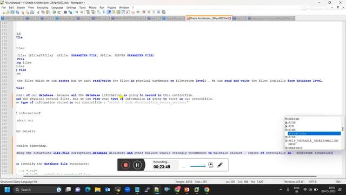The width and height of the screenshot is (346, 195).
Task: Choose SMON from the autocomplete list
Action: coord(292,144)
